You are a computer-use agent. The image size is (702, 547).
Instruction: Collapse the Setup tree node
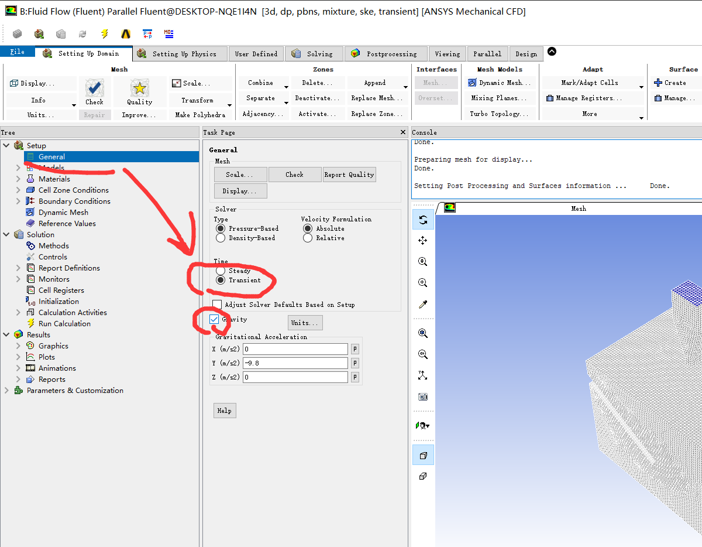point(6,145)
